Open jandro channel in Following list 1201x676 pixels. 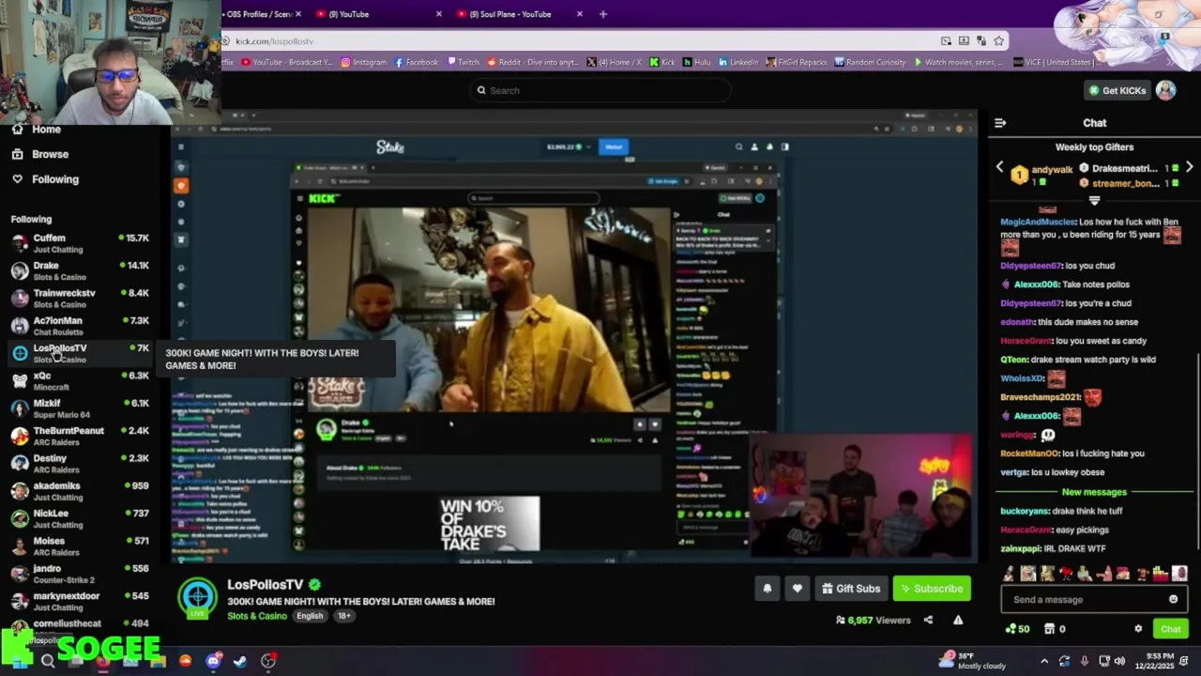pyautogui.click(x=80, y=574)
